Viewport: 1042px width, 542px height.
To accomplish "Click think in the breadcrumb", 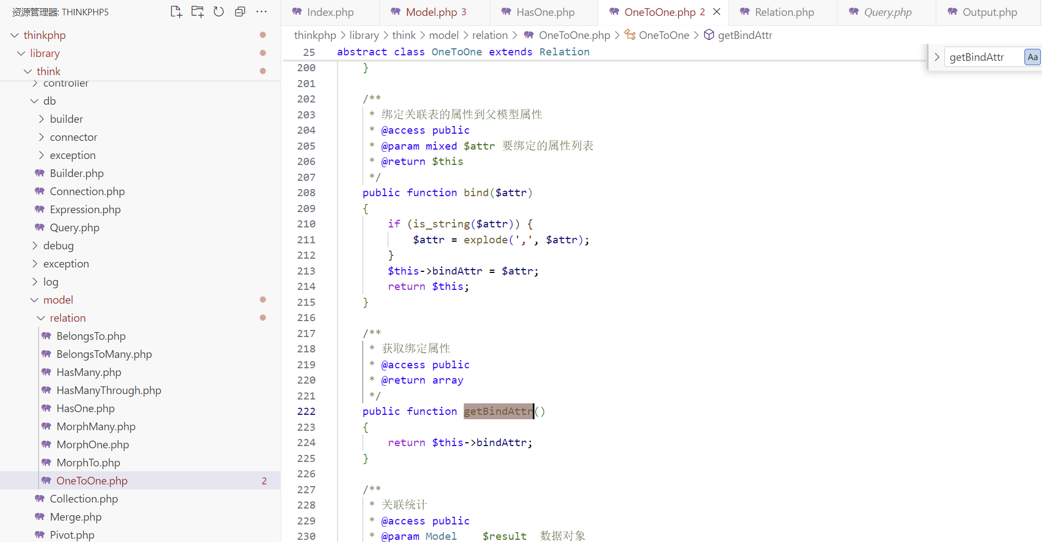I will coord(404,35).
